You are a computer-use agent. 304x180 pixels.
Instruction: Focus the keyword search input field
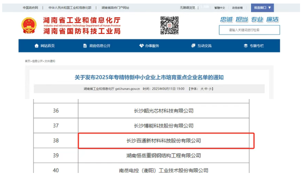point(249,30)
